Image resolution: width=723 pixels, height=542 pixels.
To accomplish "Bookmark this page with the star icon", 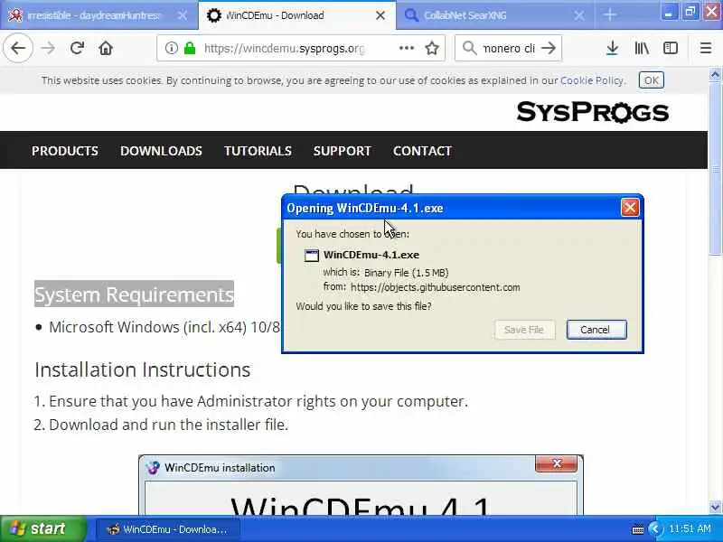I will click(x=432, y=48).
